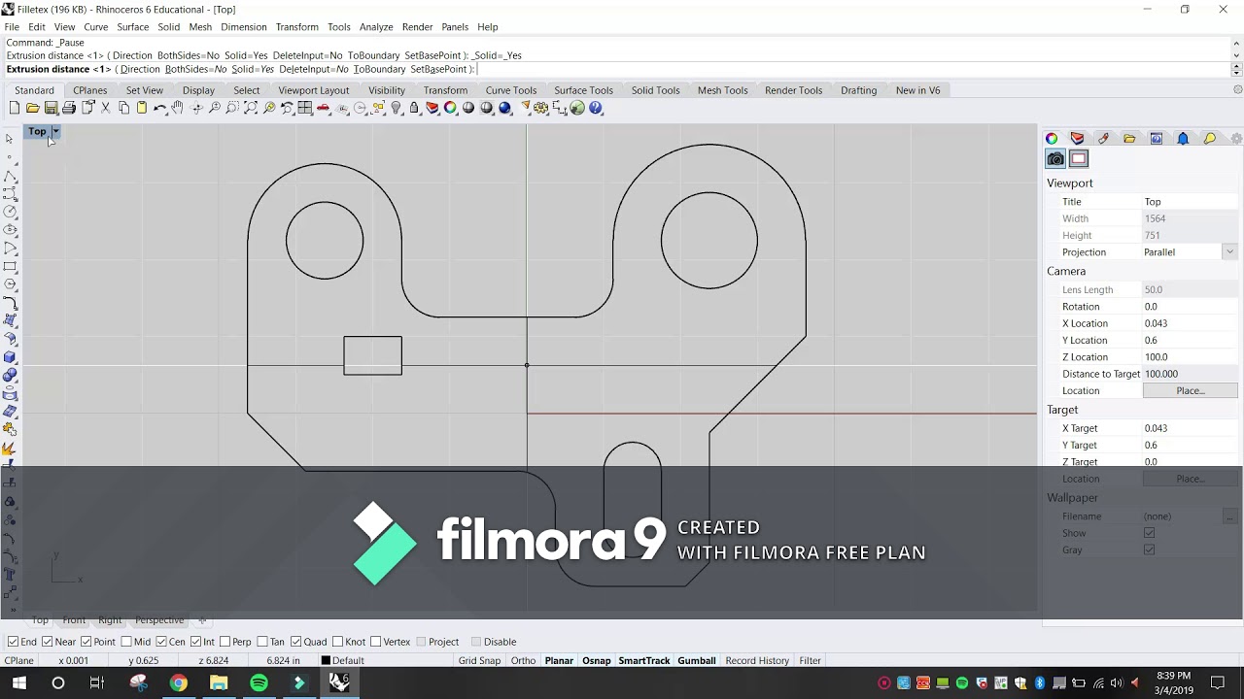The image size is (1244, 699).
Task: Save the model with the floppy disk icon
Action: (x=51, y=108)
